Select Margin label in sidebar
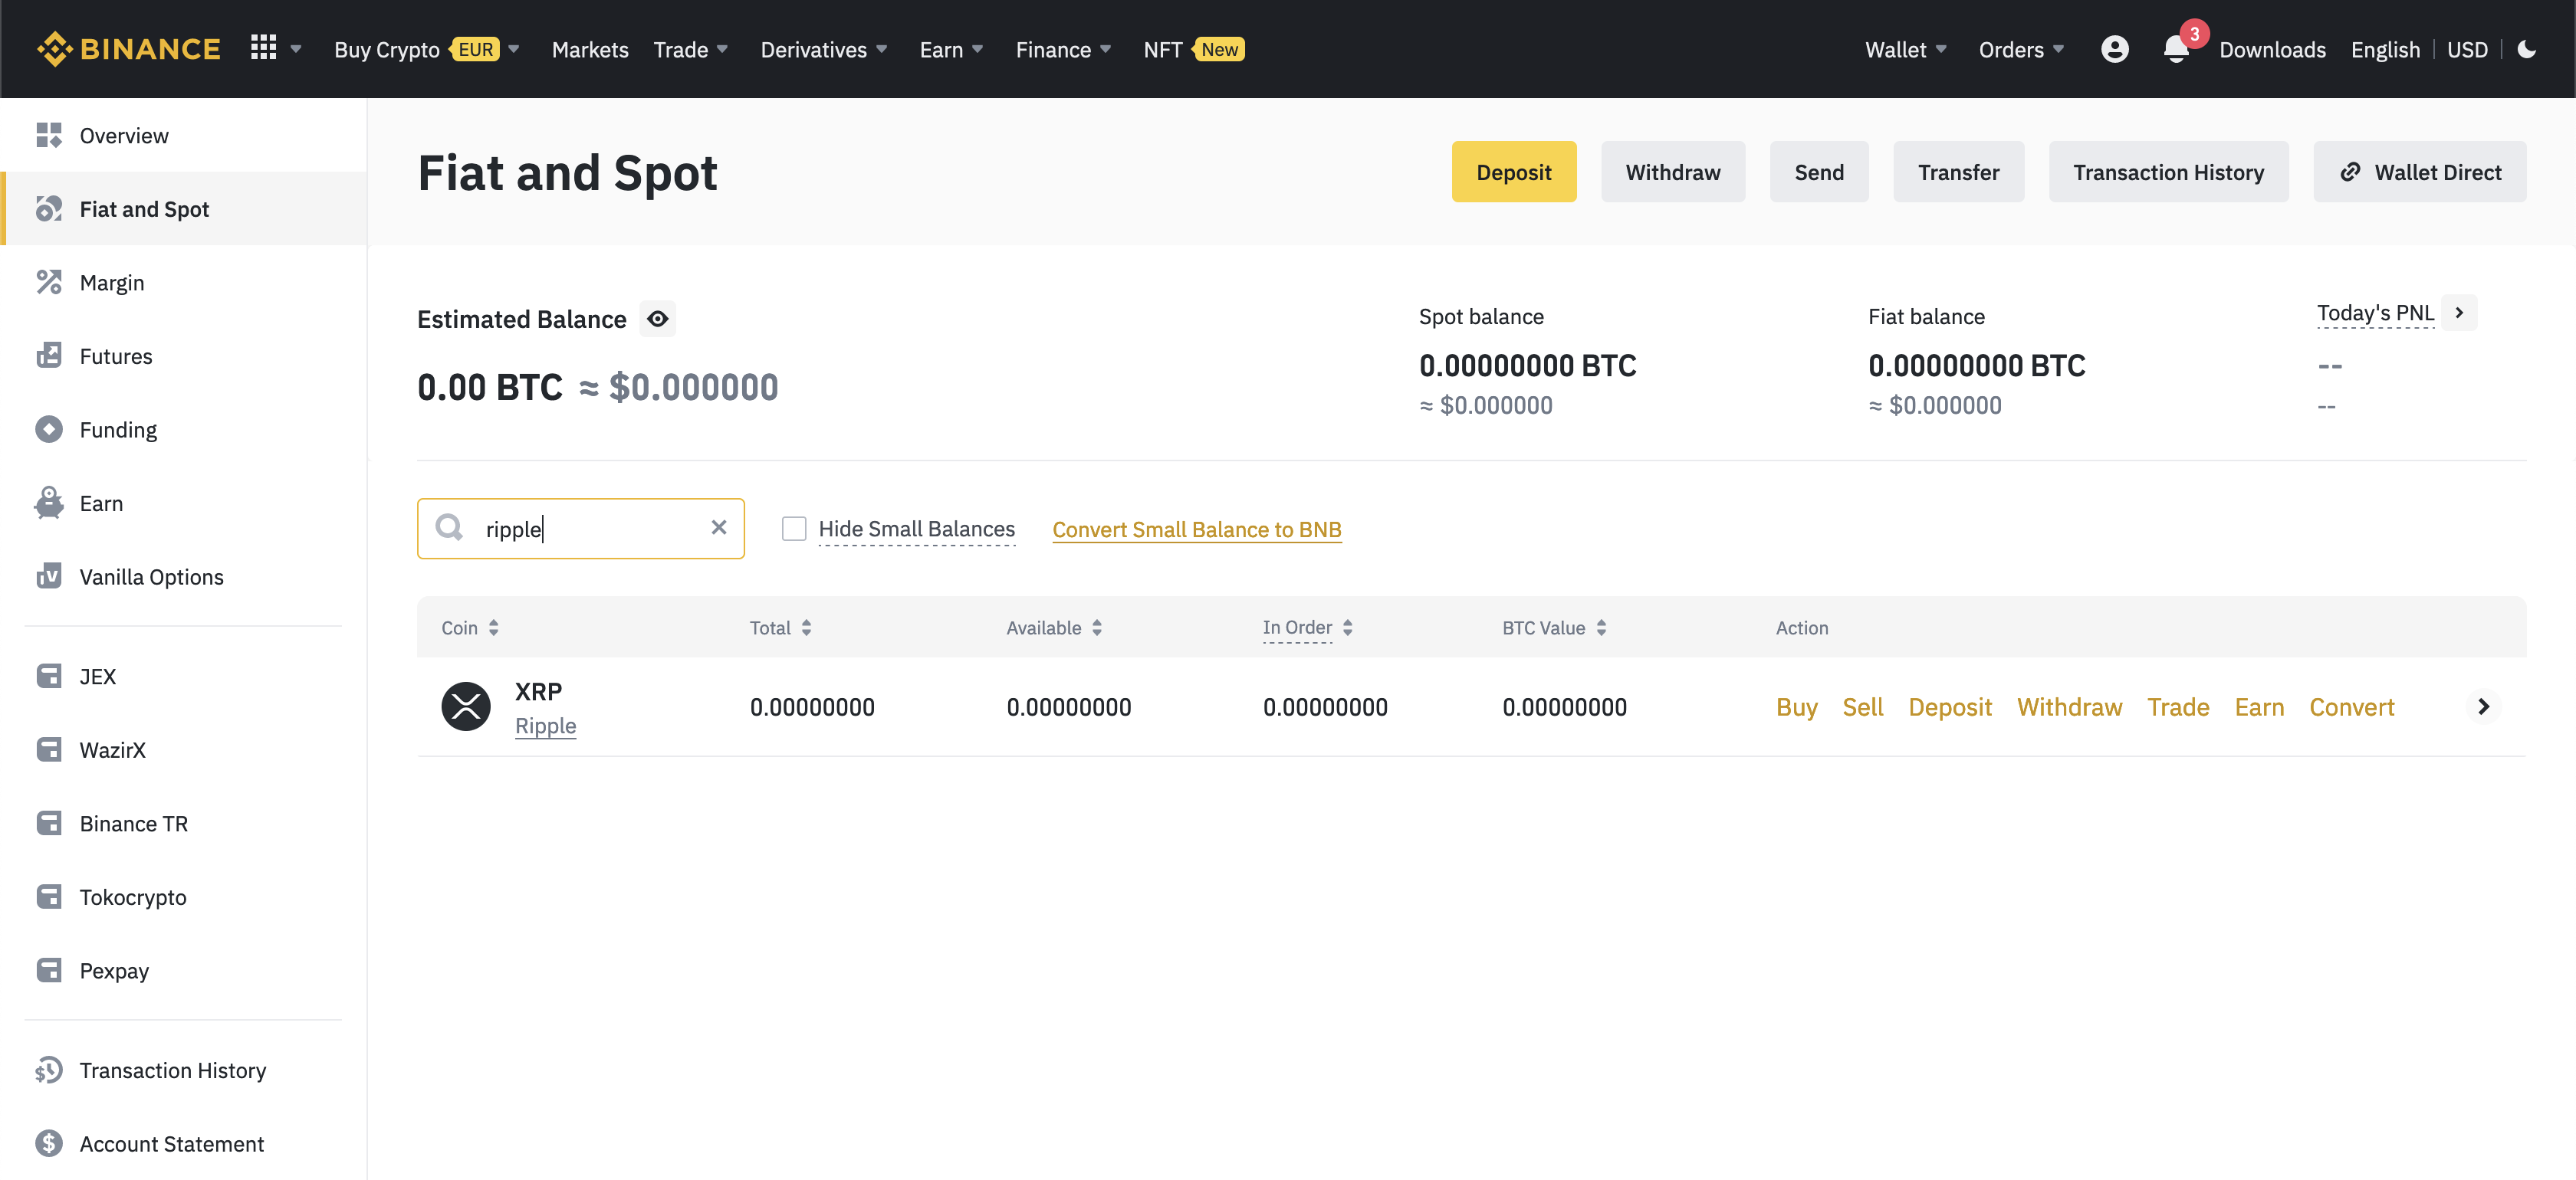The width and height of the screenshot is (2576, 1180). point(112,282)
